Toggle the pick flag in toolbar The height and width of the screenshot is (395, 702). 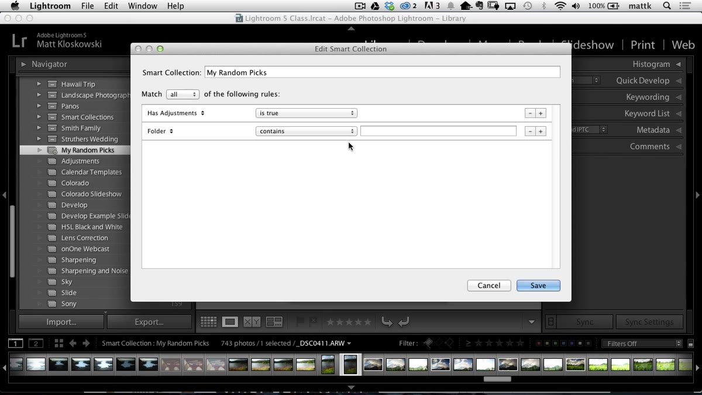pyautogui.click(x=300, y=322)
